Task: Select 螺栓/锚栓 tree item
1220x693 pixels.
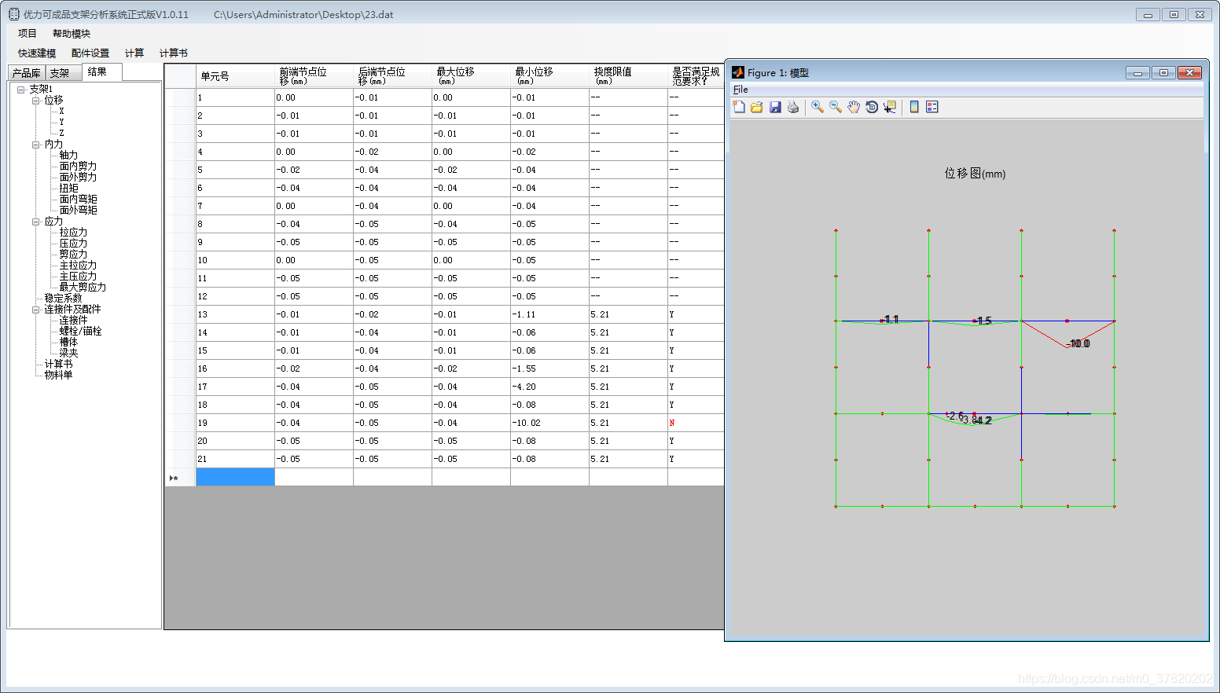Action: [x=80, y=332]
